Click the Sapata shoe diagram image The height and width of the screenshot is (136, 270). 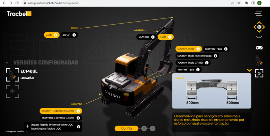coord(212,91)
